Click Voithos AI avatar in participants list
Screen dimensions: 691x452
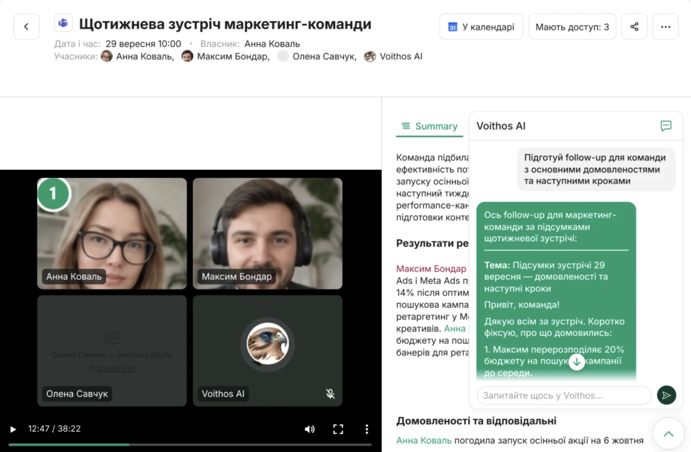[x=370, y=56]
